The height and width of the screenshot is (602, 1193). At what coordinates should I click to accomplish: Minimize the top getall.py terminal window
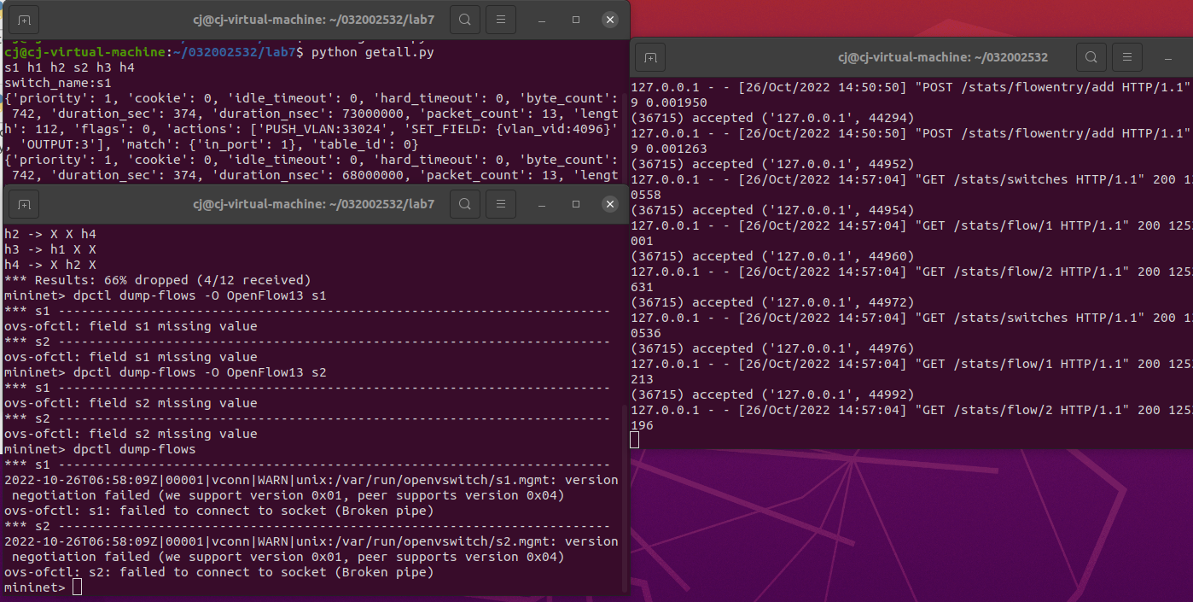pos(544,19)
